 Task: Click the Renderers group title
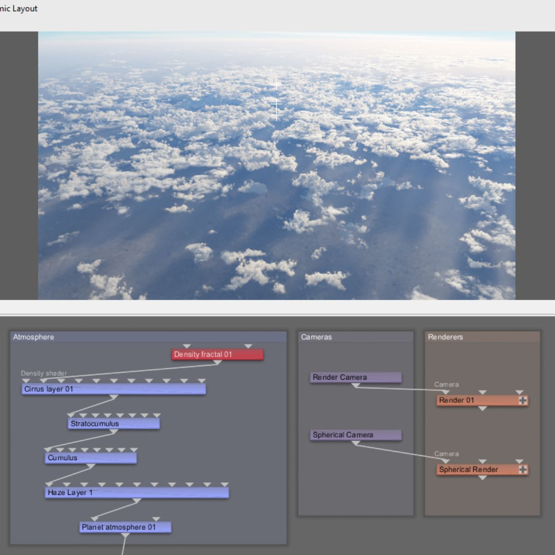[445, 337]
